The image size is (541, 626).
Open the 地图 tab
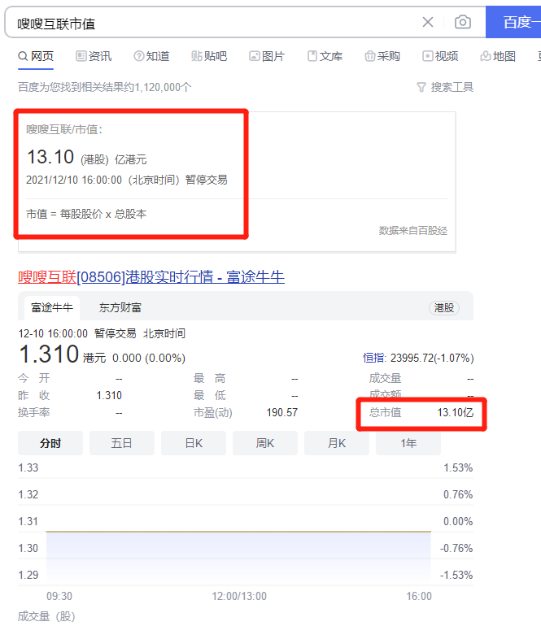[x=498, y=56]
